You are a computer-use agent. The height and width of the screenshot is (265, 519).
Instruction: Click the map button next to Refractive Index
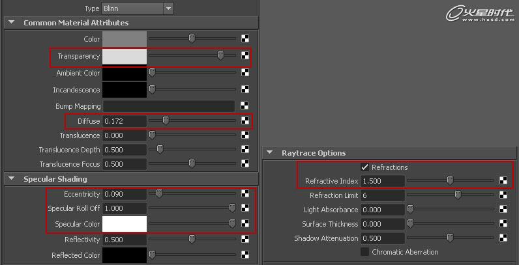point(503,181)
